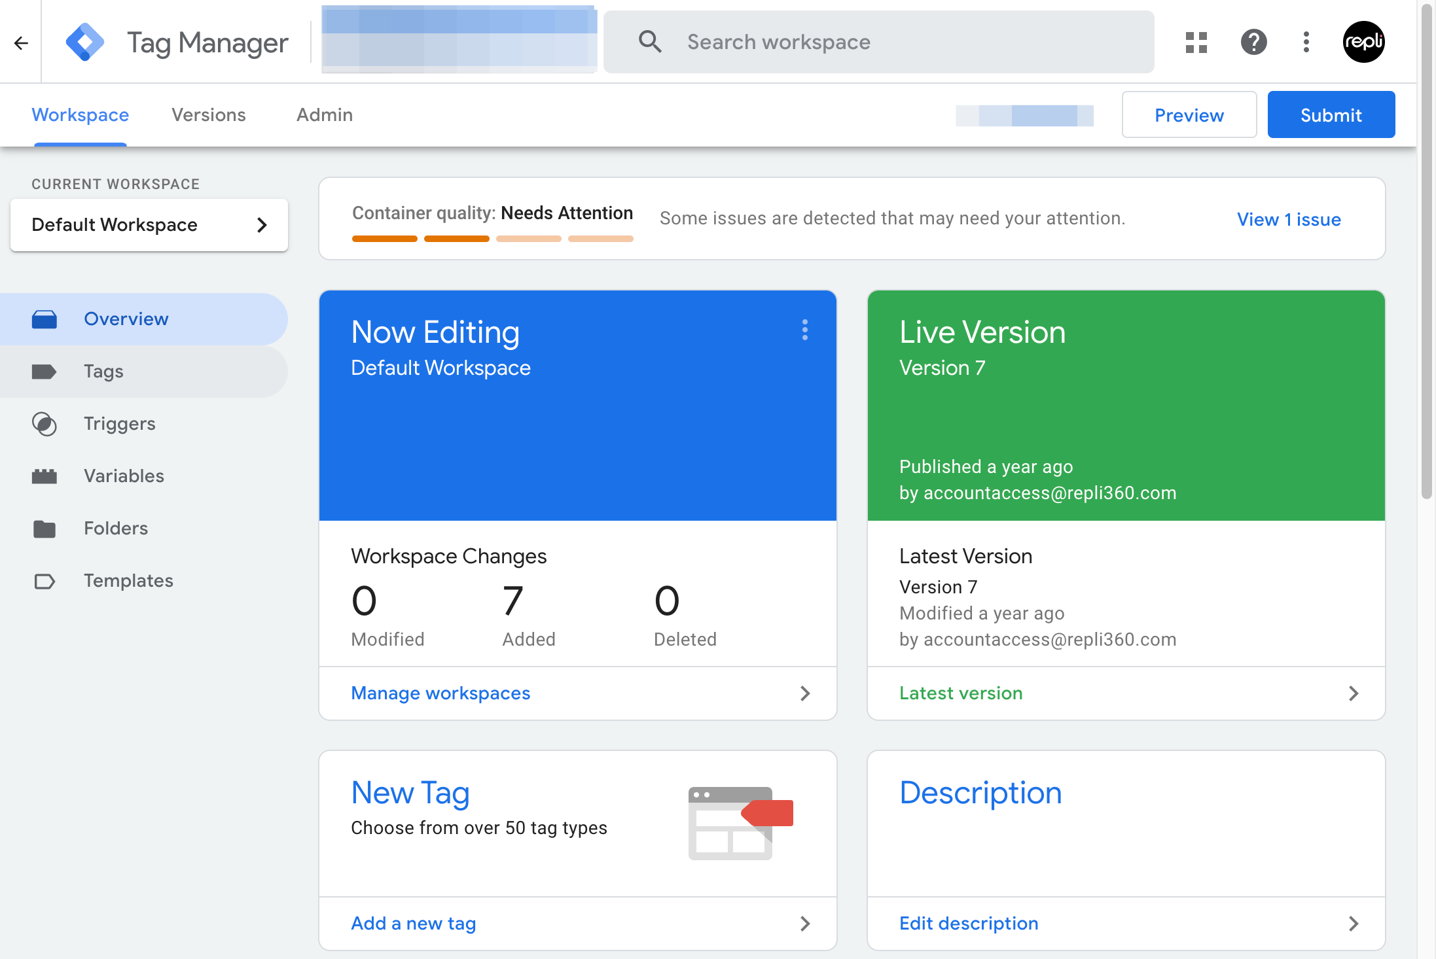
Task: Open the header three-dot options menu
Action: (1306, 43)
